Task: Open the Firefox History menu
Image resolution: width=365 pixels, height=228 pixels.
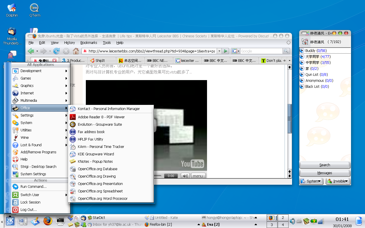Action: pos(69,42)
